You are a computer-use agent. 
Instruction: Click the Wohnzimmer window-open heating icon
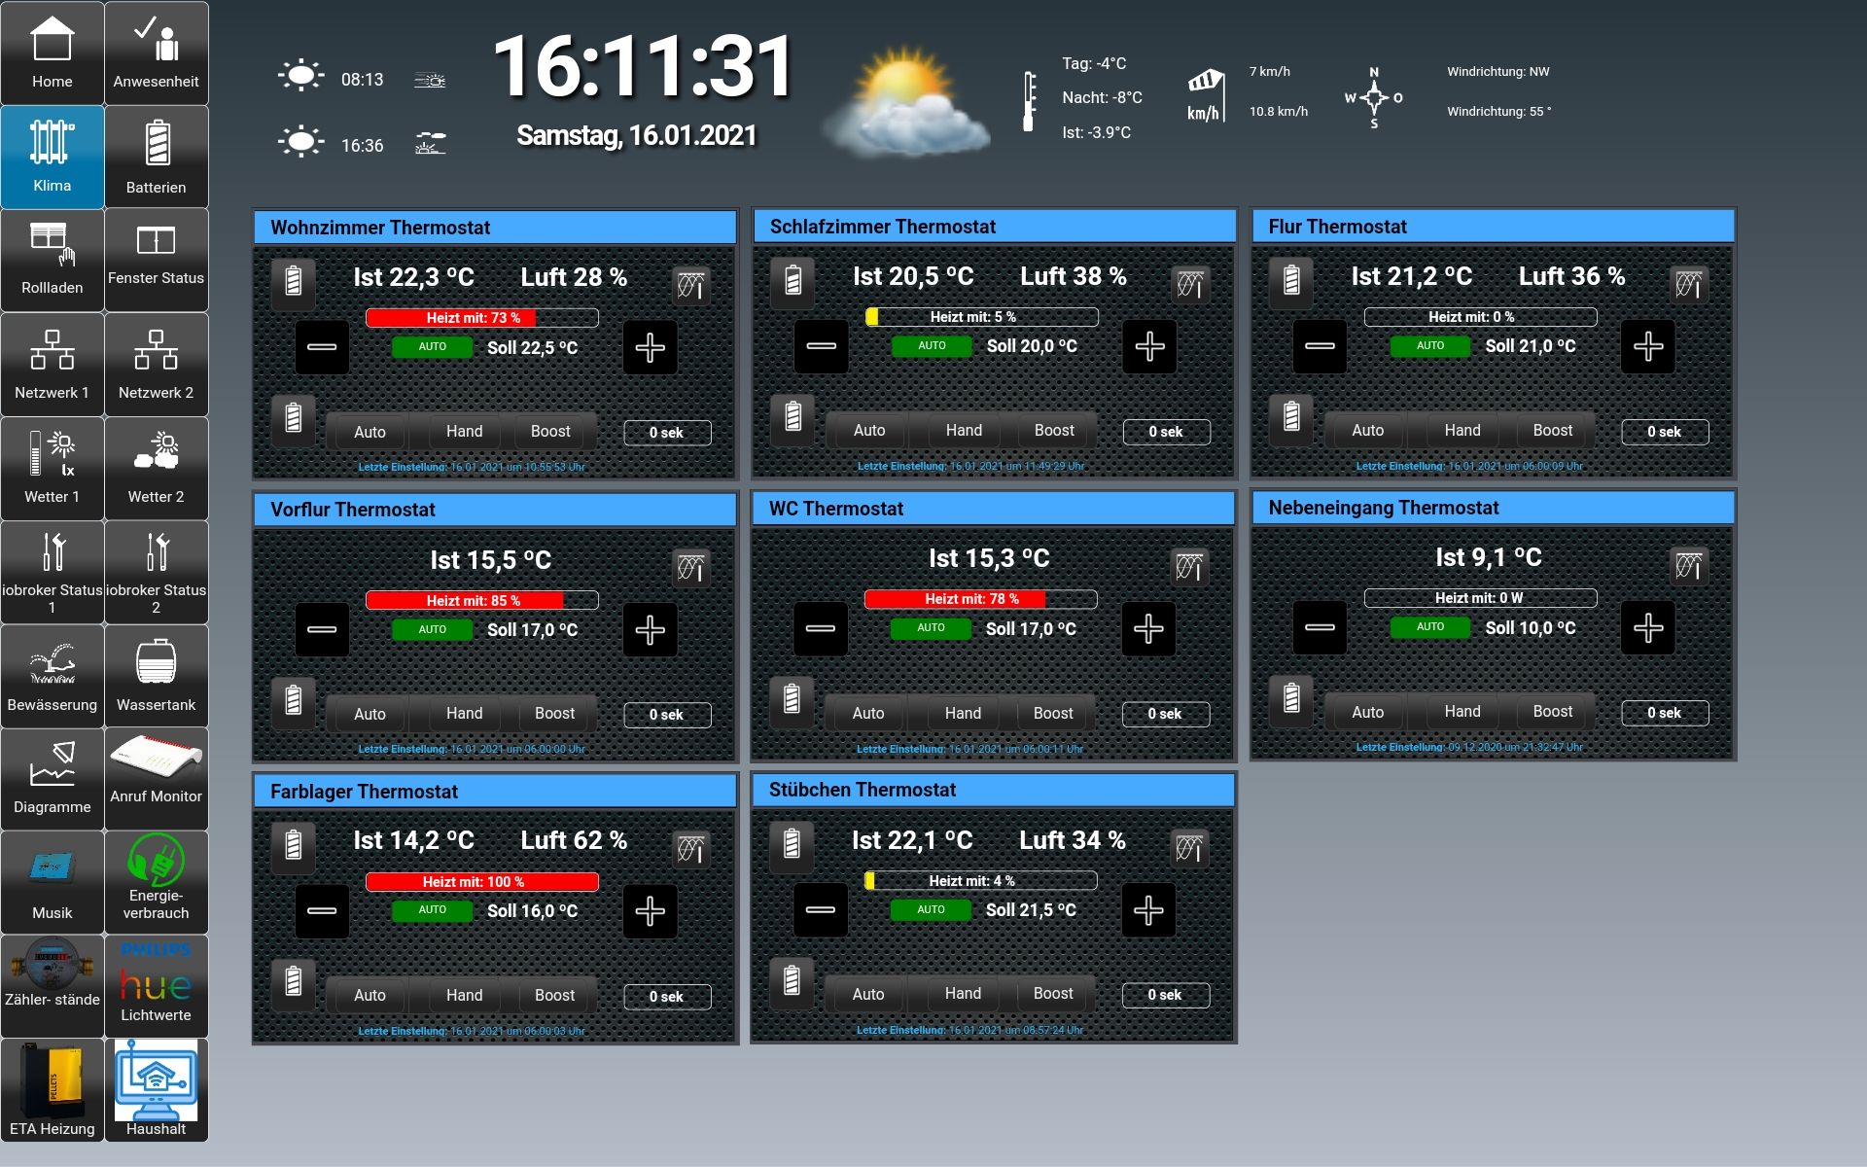click(690, 286)
